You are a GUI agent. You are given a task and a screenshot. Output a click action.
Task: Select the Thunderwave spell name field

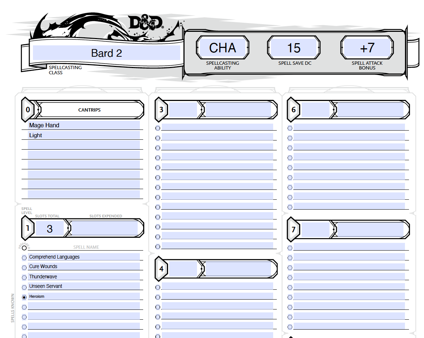83,277
